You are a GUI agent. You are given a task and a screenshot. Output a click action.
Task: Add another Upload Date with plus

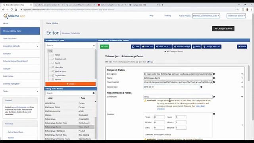(242, 87)
